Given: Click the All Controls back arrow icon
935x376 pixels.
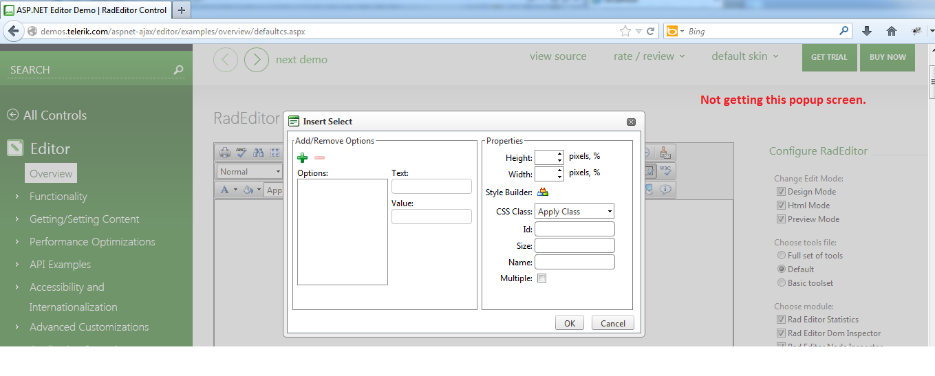Looking at the screenshot, I should pyautogui.click(x=12, y=115).
